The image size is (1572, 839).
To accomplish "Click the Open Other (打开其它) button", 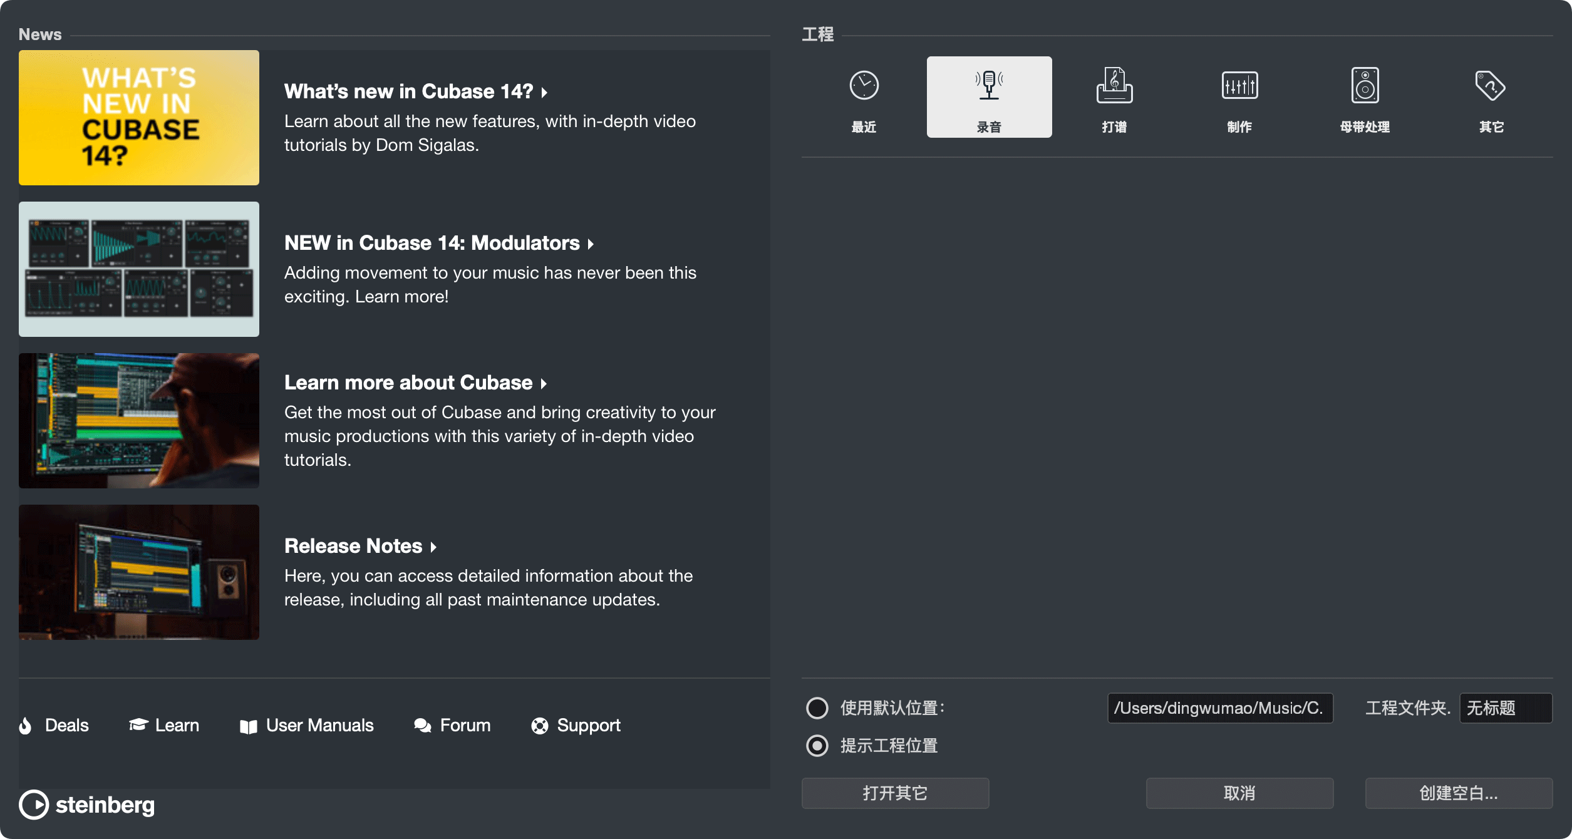I will [895, 793].
